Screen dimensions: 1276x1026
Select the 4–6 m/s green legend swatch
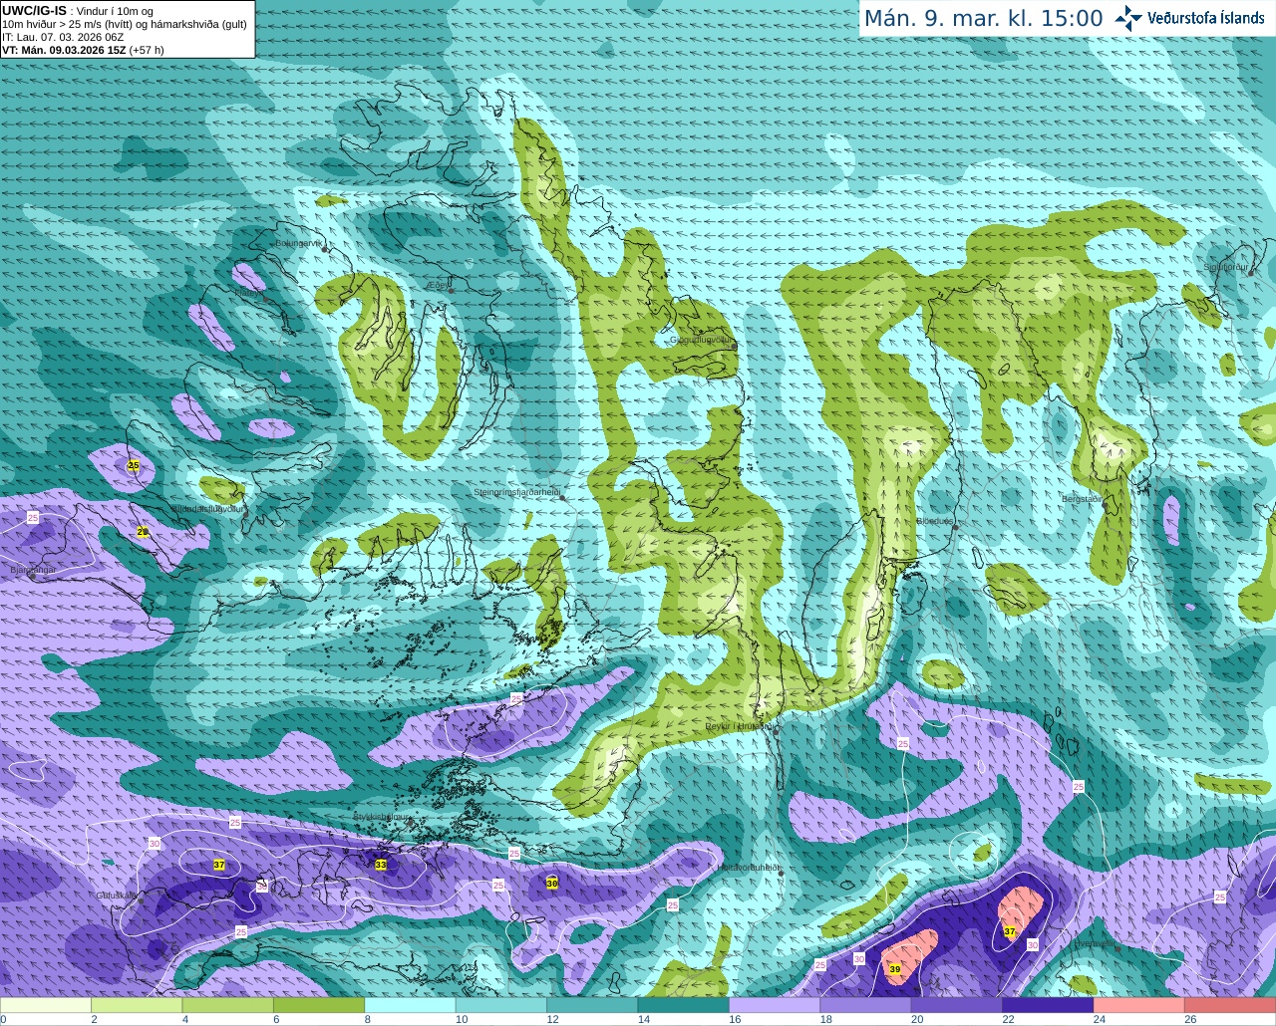(x=228, y=1005)
